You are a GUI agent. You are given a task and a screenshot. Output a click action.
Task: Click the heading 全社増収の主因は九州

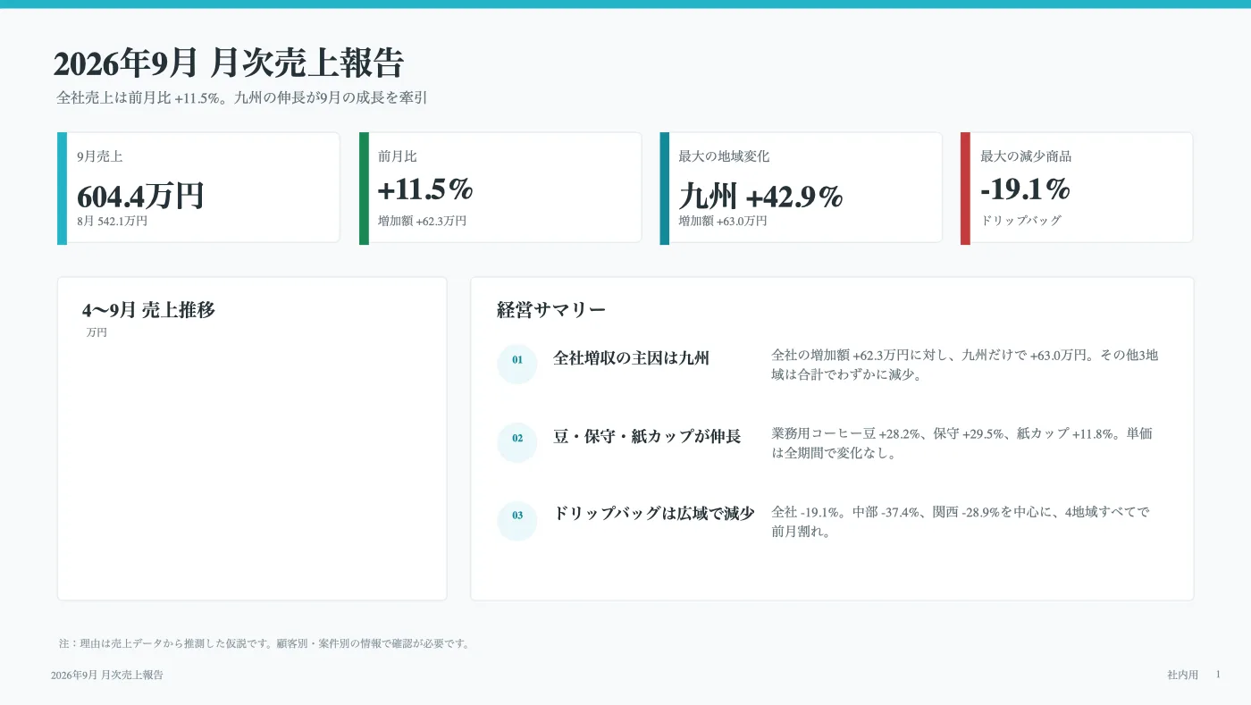[631, 358]
